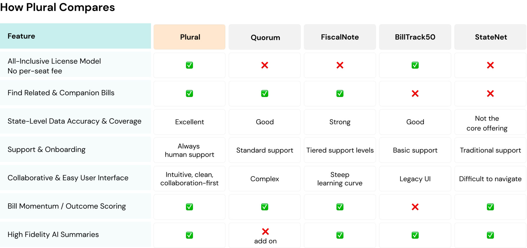Select the Plural column header
Image resolution: width=527 pixels, height=248 pixels.
pyautogui.click(x=189, y=37)
